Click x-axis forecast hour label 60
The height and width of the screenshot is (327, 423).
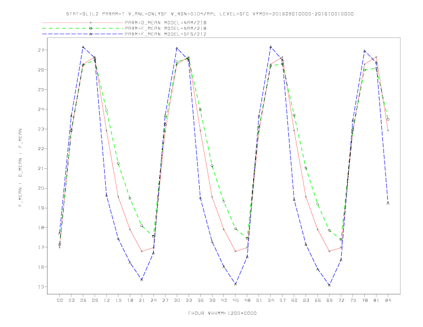pos(294,300)
